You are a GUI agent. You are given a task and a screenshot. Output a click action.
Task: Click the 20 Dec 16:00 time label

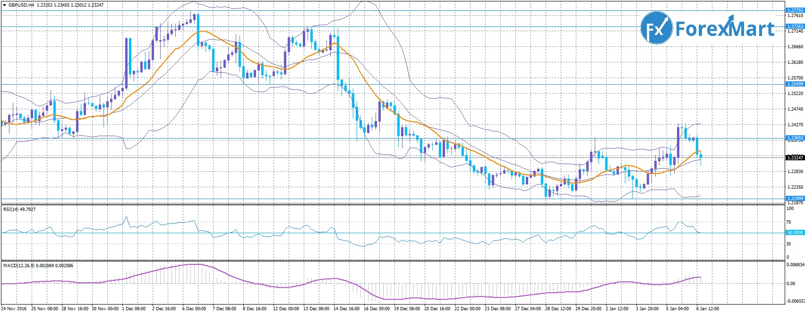point(438,309)
